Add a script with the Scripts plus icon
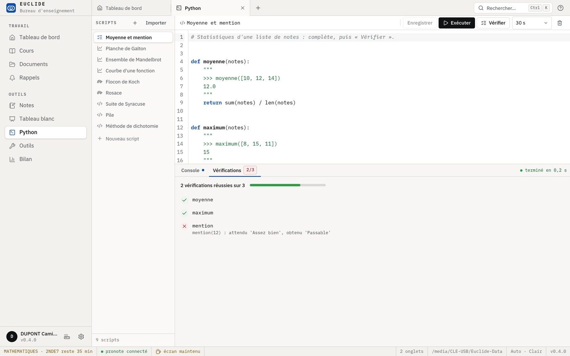The image size is (570, 356). (135, 23)
